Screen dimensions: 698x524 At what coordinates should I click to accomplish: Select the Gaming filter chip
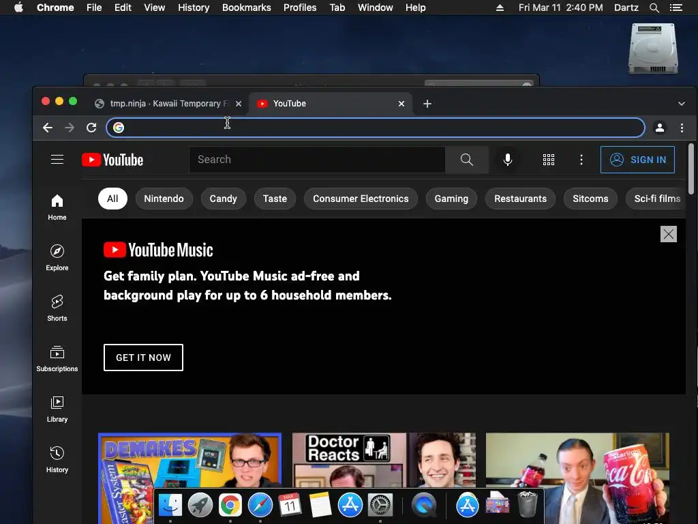[451, 199]
